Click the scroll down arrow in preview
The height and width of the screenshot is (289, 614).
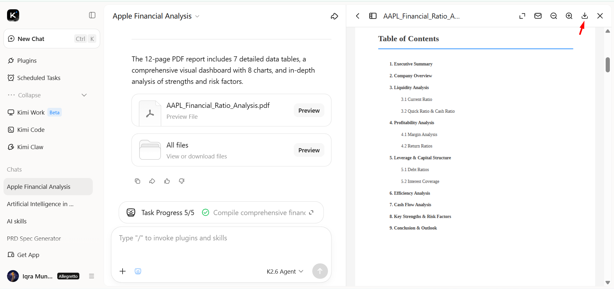click(608, 283)
